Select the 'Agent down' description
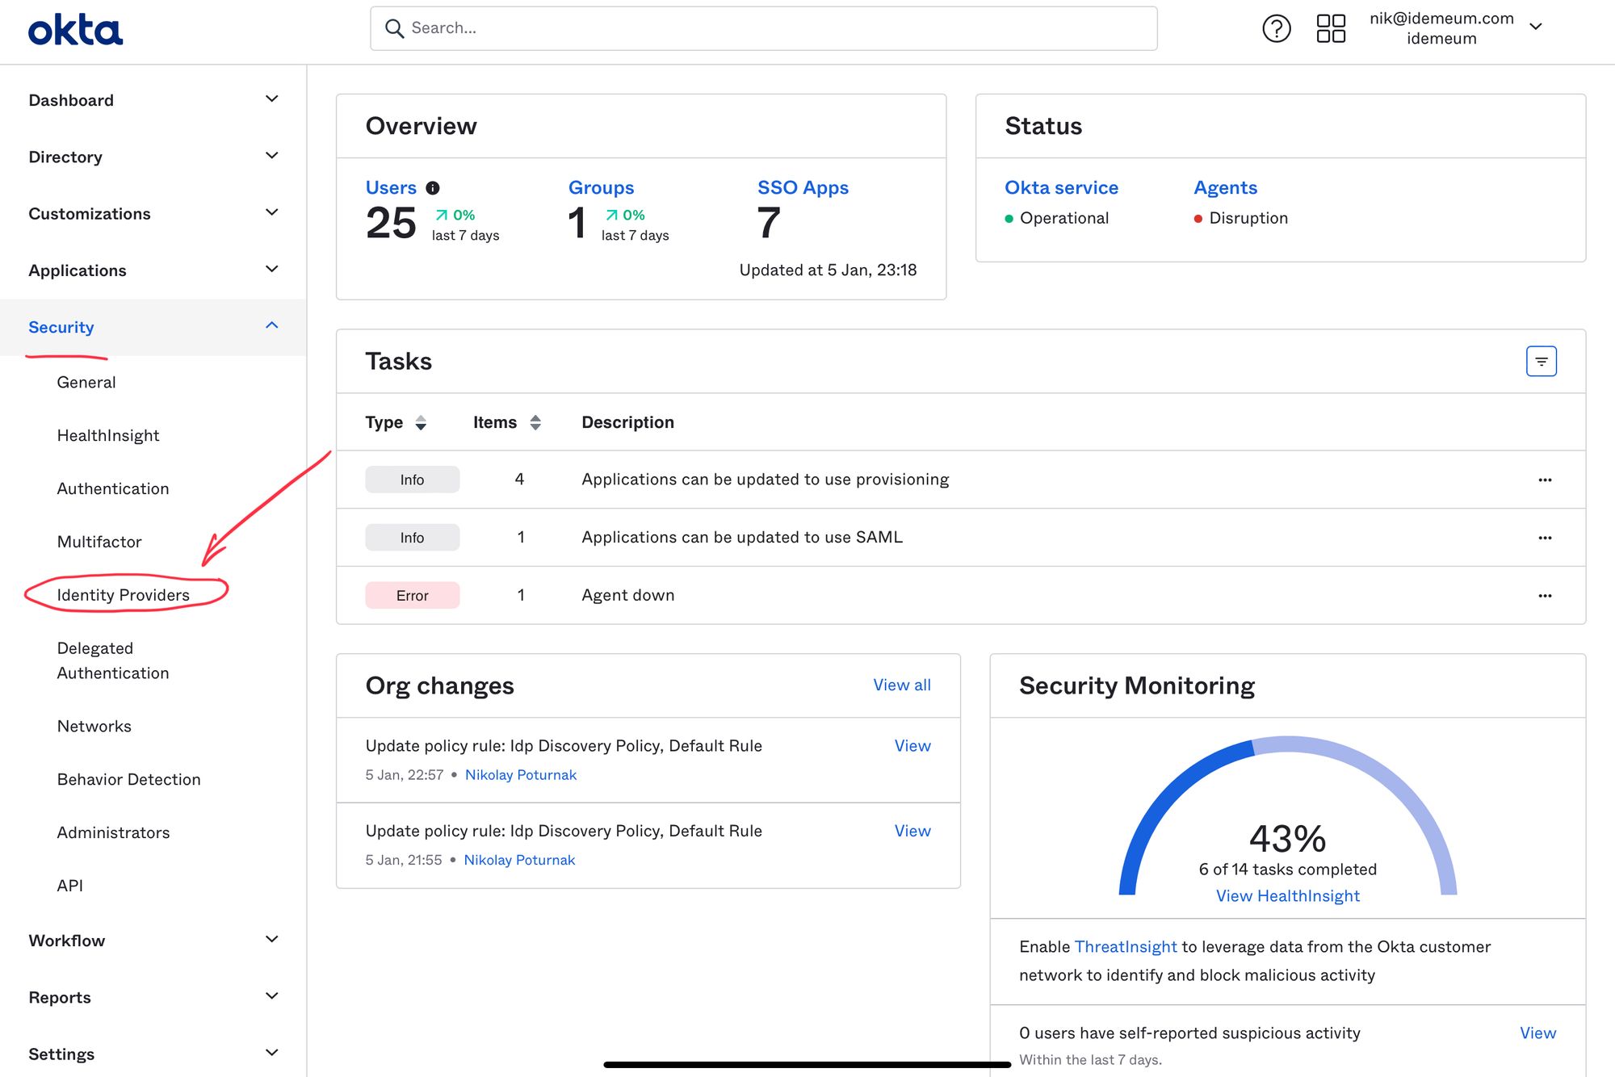 [628, 596]
